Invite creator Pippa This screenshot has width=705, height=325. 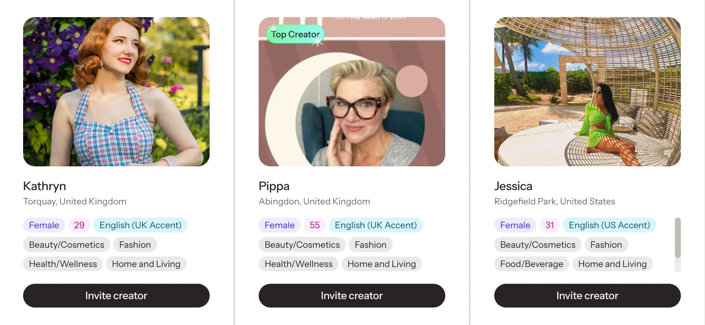click(352, 296)
